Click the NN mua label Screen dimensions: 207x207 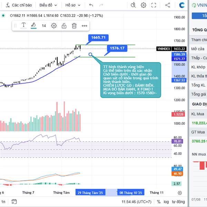[199, 154]
